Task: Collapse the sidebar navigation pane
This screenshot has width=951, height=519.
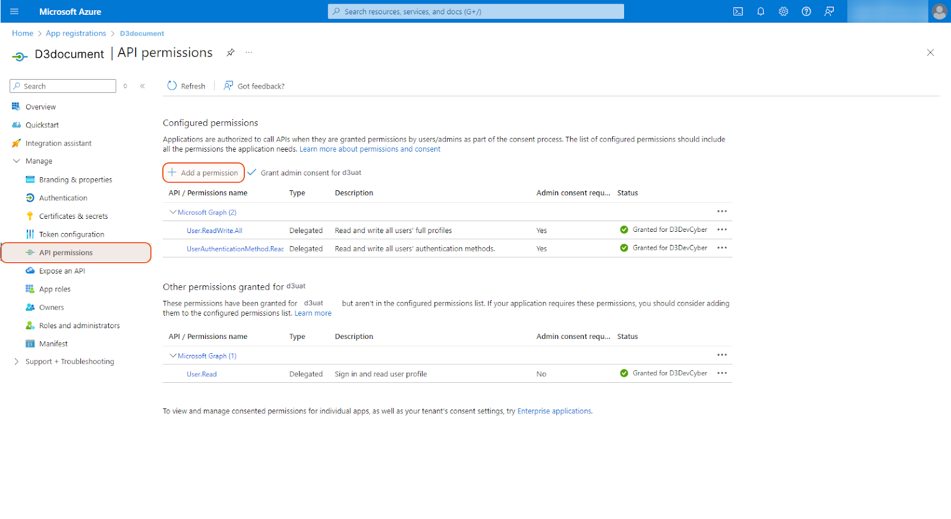Action: [x=143, y=86]
